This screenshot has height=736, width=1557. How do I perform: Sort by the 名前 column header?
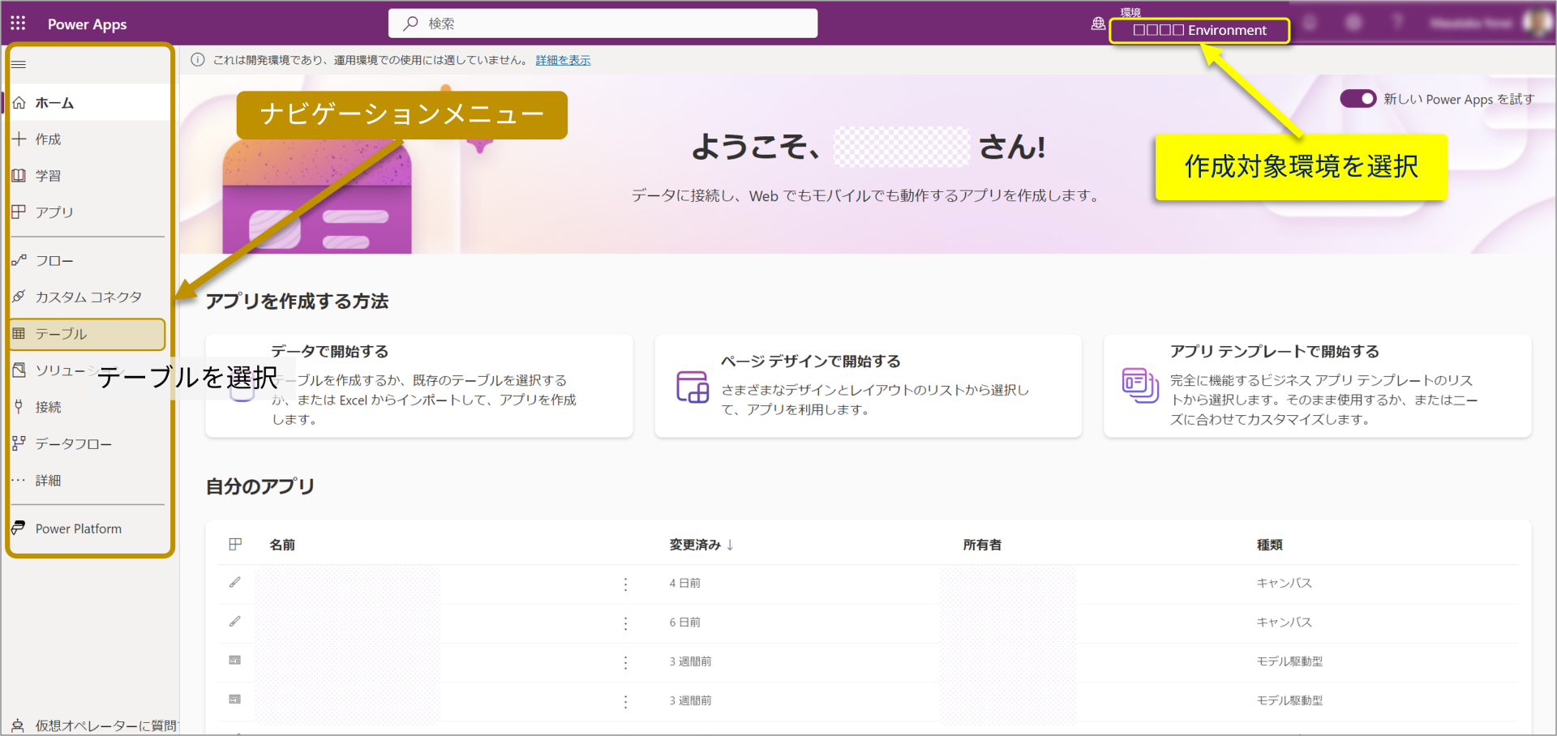pos(282,545)
